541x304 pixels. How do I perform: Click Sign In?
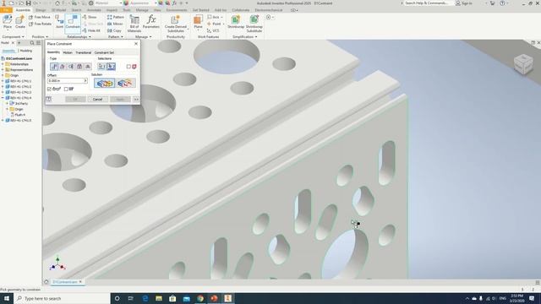click(x=464, y=3)
